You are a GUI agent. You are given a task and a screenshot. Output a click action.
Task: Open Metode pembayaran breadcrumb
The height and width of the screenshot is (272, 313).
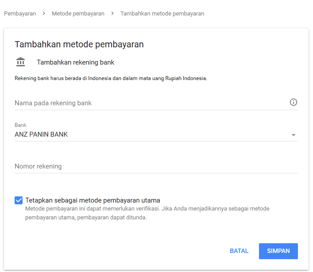click(x=78, y=14)
